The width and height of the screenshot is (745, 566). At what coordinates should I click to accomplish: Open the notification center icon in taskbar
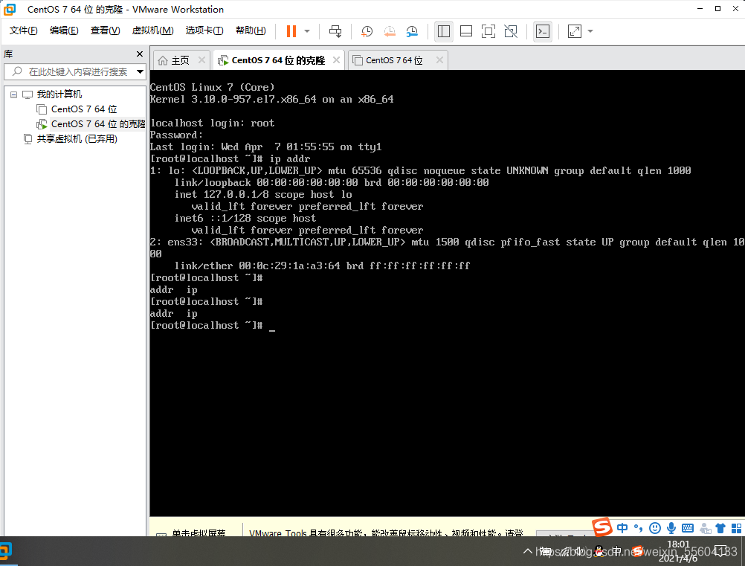(720, 551)
